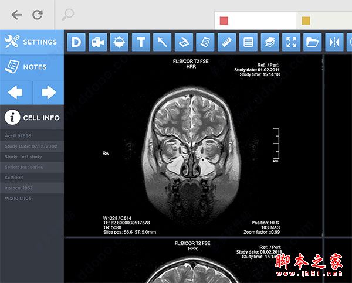Click the fullscreen expand arrows icon
The height and width of the screenshot is (283, 352).
(292, 42)
